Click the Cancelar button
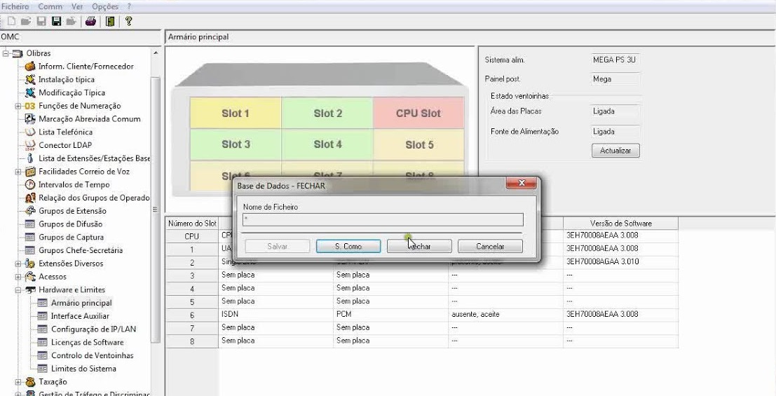776x396 pixels. [x=490, y=246]
